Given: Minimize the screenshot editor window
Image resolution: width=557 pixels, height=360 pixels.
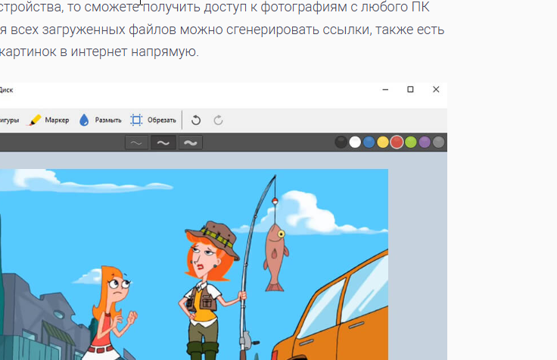Looking at the screenshot, I should [385, 89].
